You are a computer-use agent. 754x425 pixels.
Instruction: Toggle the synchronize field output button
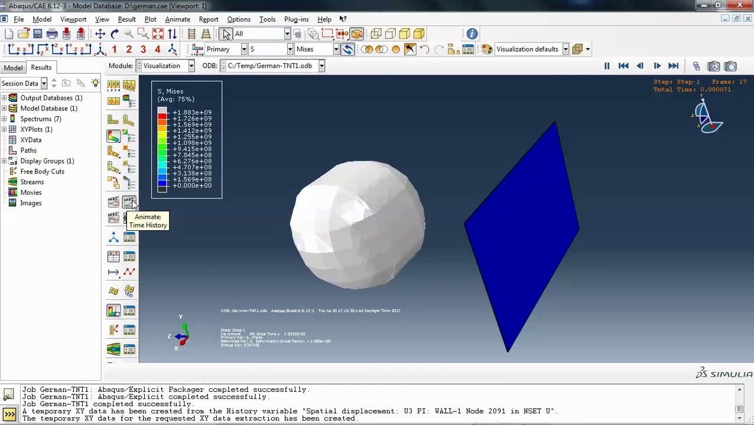347,50
